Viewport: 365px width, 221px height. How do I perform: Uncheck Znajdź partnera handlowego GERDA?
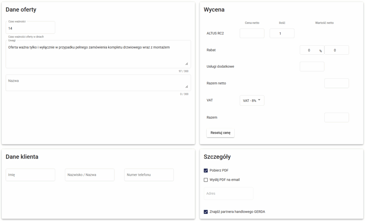[206, 212]
